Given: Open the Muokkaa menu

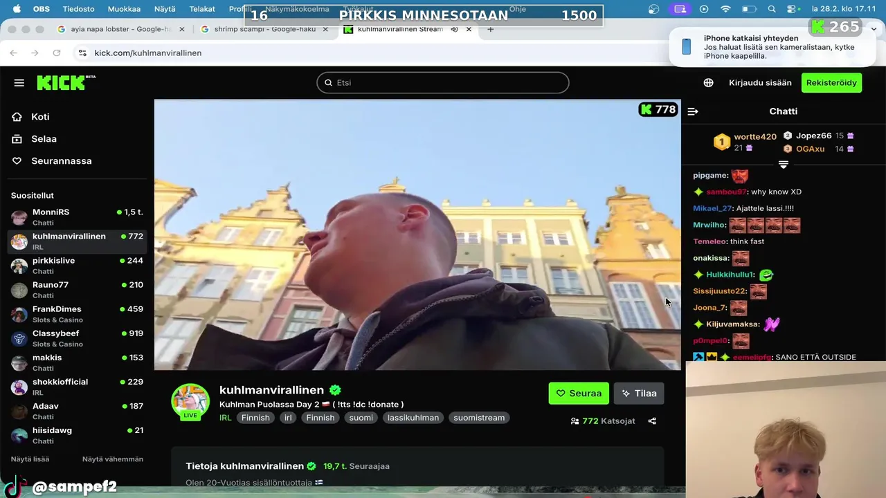Looking at the screenshot, I should pyautogui.click(x=124, y=9).
